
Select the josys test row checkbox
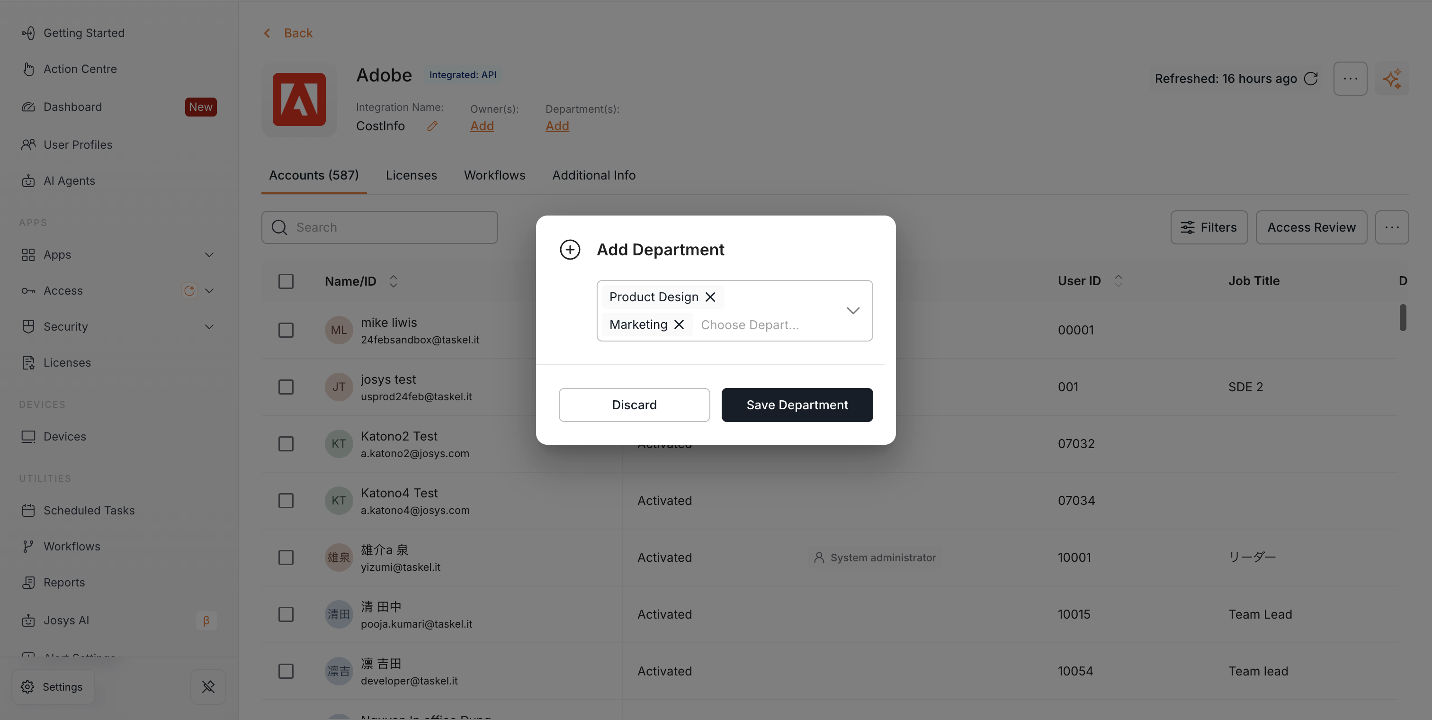(x=286, y=387)
